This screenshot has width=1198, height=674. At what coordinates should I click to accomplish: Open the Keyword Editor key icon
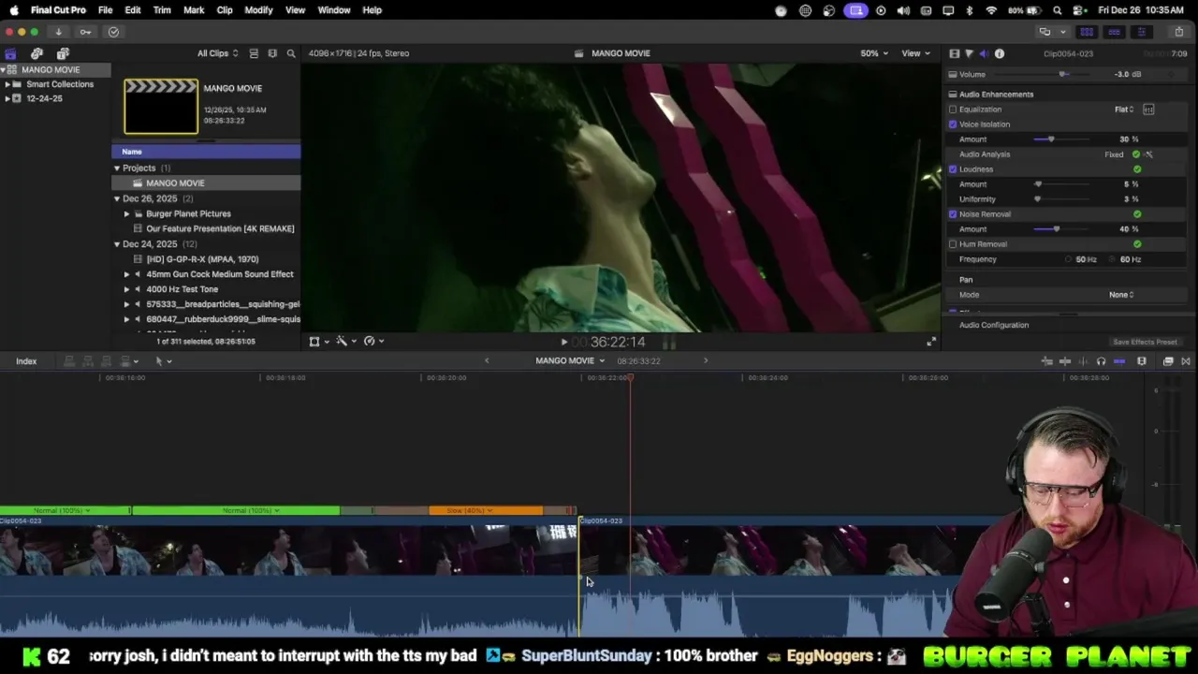(x=85, y=32)
